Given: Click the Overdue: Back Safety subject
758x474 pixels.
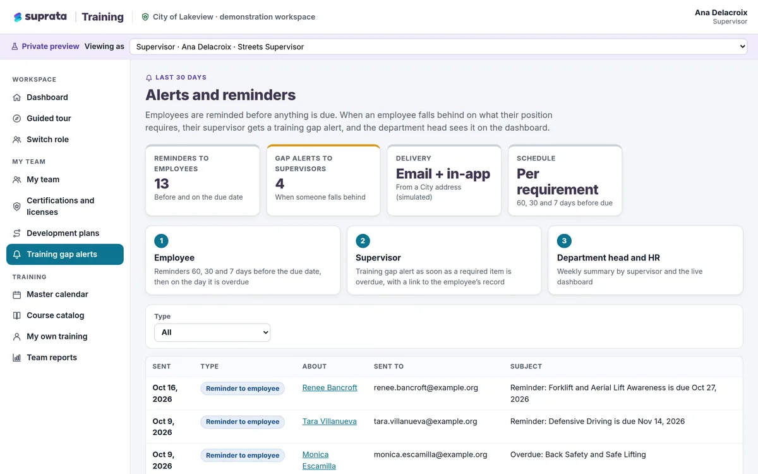Looking at the screenshot, I should (x=578, y=454).
